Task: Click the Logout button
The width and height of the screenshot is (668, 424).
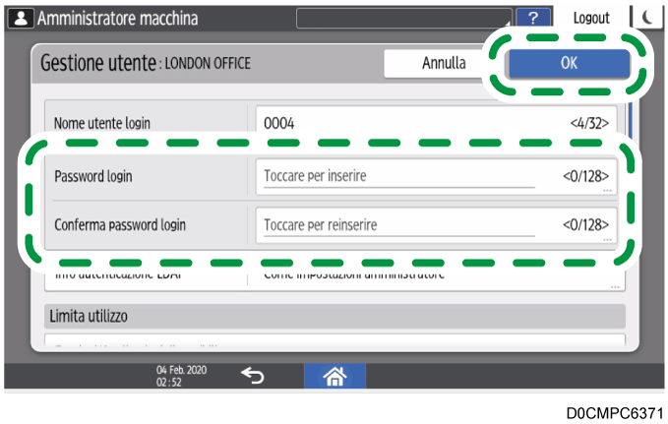Action: [591, 18]
